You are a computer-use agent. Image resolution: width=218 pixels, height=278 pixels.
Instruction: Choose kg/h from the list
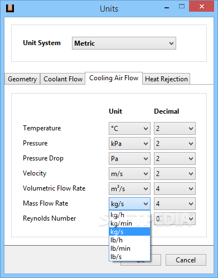click(129, 215)
